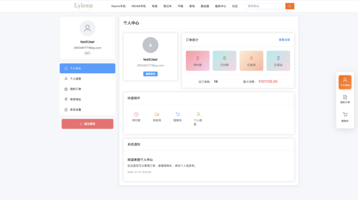
Task: Open 个人信息 quick action person icon
Action: coord(198,114)
